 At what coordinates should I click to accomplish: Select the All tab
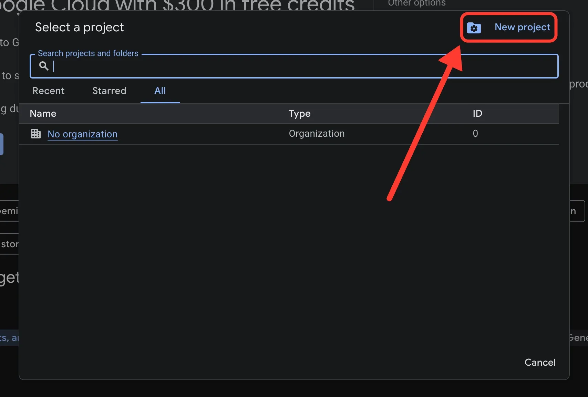pos(160,91)
